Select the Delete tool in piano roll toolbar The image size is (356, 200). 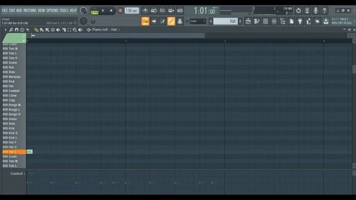pyautogui.click(x=53, y=29)
